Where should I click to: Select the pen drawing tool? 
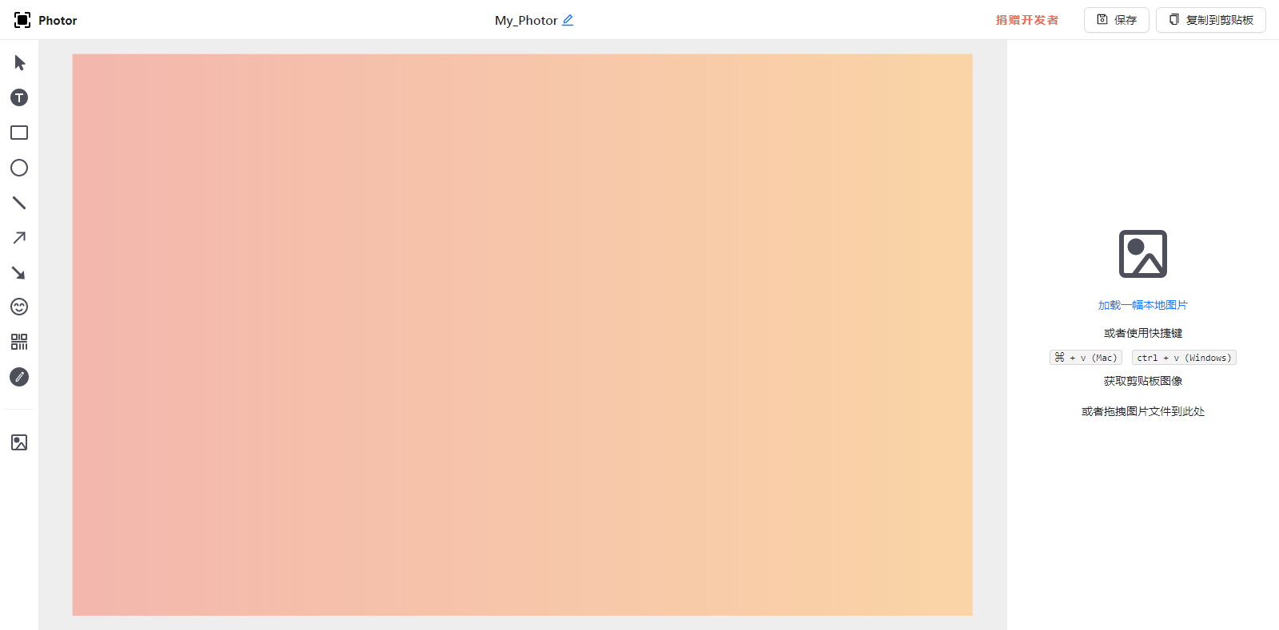pyautogui.click(x=19, y=377)
